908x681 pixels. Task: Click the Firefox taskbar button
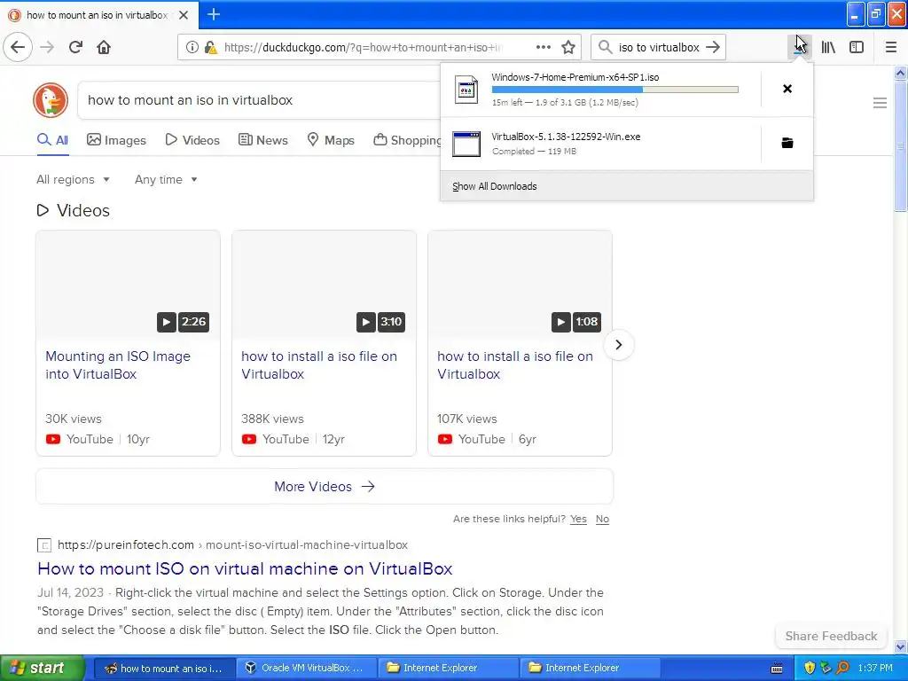tap(164, 669)
